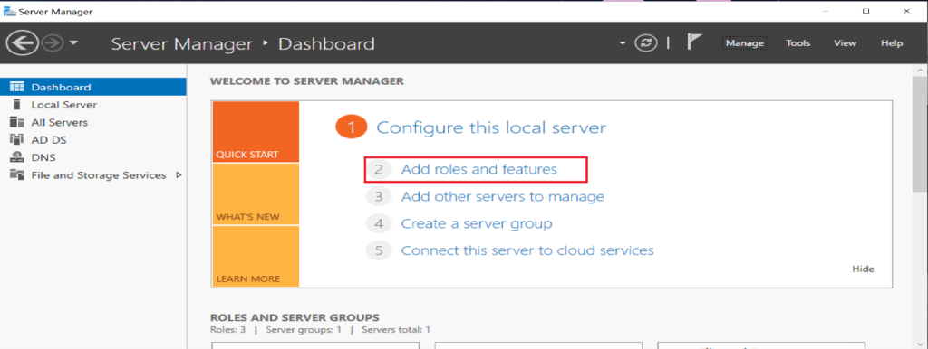Click the orange number 1 circle
The height and width of the screenshot is (349, 928).
(x=352, y=127)
